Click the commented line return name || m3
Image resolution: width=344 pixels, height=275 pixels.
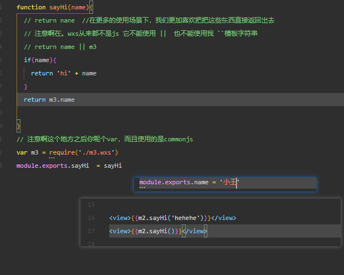tap(60, 47)
